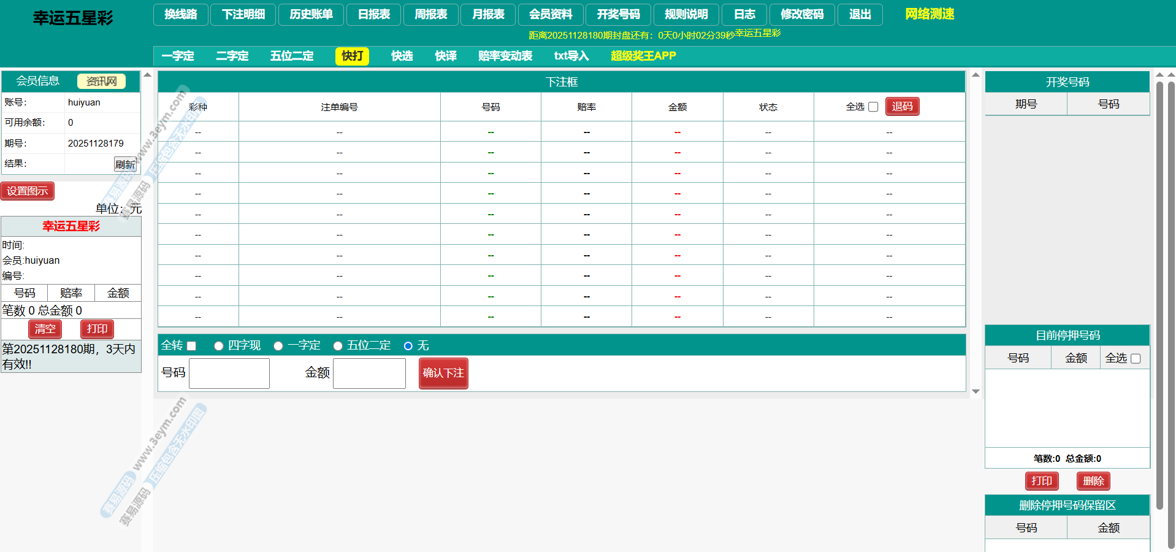The height and width of the screenshot is (552, 1176).
Task: Click the 刷新 refresh button
Action: pyautogui.click(x=125, y=164)
